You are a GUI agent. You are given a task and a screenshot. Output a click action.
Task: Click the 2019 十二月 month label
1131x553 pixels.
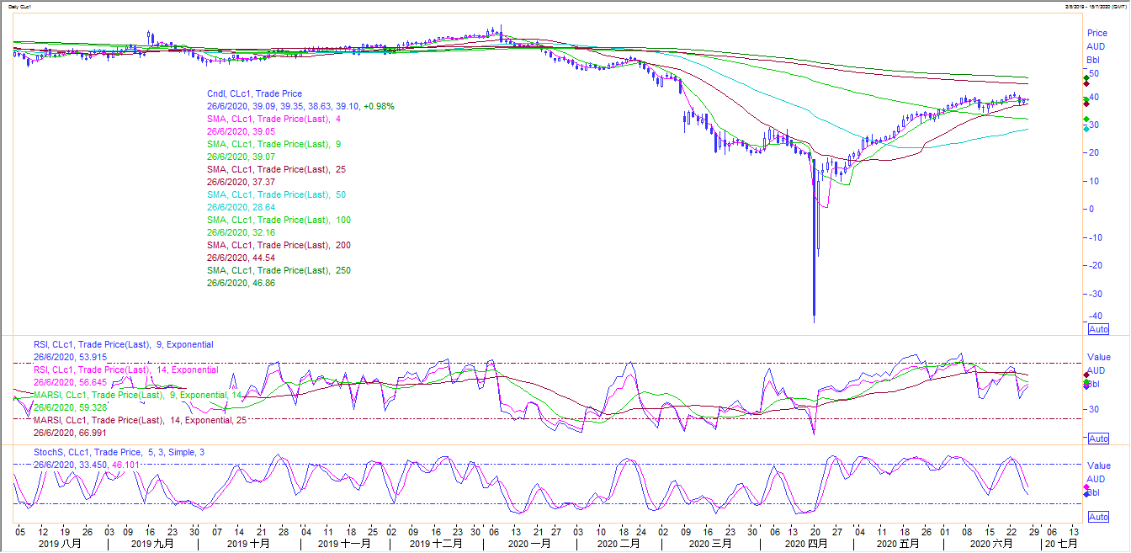[x=436, y=545]
